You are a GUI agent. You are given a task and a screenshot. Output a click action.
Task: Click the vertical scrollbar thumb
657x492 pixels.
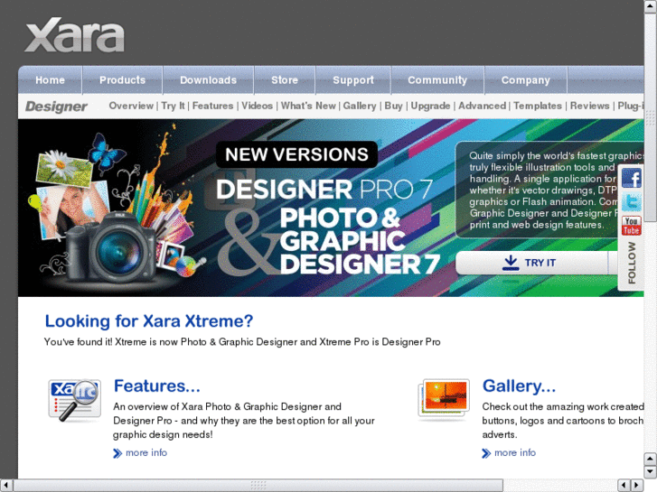[651, 117]
